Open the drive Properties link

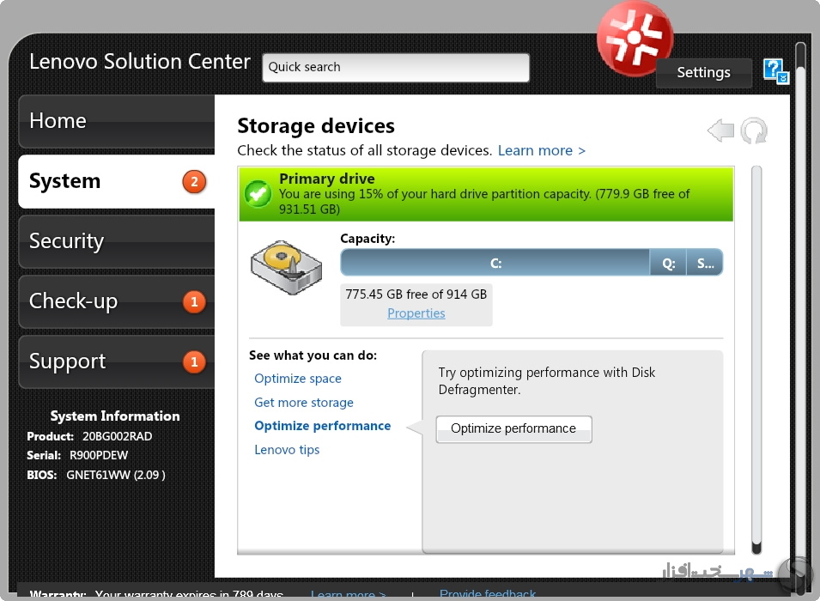[x=416, y=313]
